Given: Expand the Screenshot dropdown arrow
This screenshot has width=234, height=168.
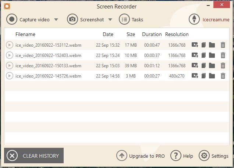Looking at the screenshot, I should (110, 20).
